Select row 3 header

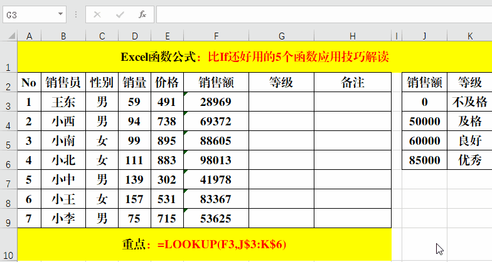point(9,102)
